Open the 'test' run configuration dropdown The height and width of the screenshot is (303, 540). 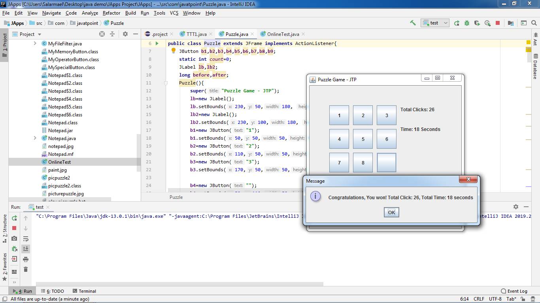click(x=435, y=23)
